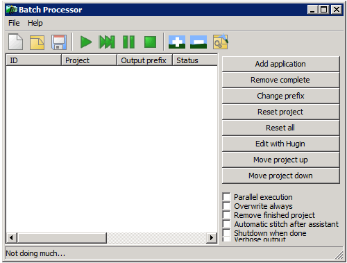Click the Move project up button
Image resolution: width=347 pixels, height=263 pixels.
coord(280,160)
